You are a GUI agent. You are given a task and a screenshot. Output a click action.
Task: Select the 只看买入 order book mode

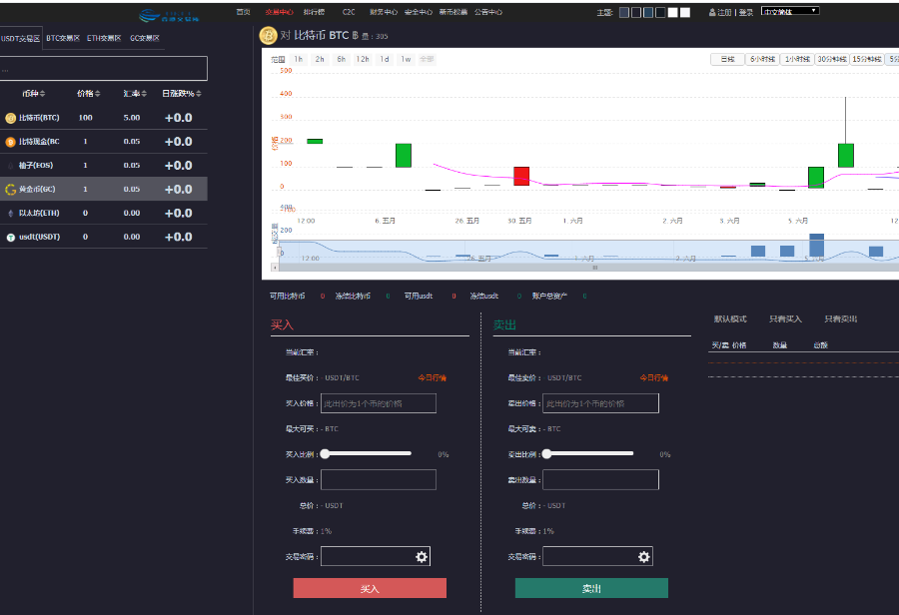click(x=785, y=319)
